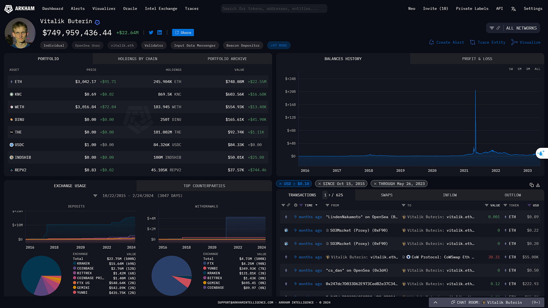Image resolution: width=548 pixels, height=308 pixels.
Task: Click the WETH token icon in portfolio
Action: [x=11, y=107]
